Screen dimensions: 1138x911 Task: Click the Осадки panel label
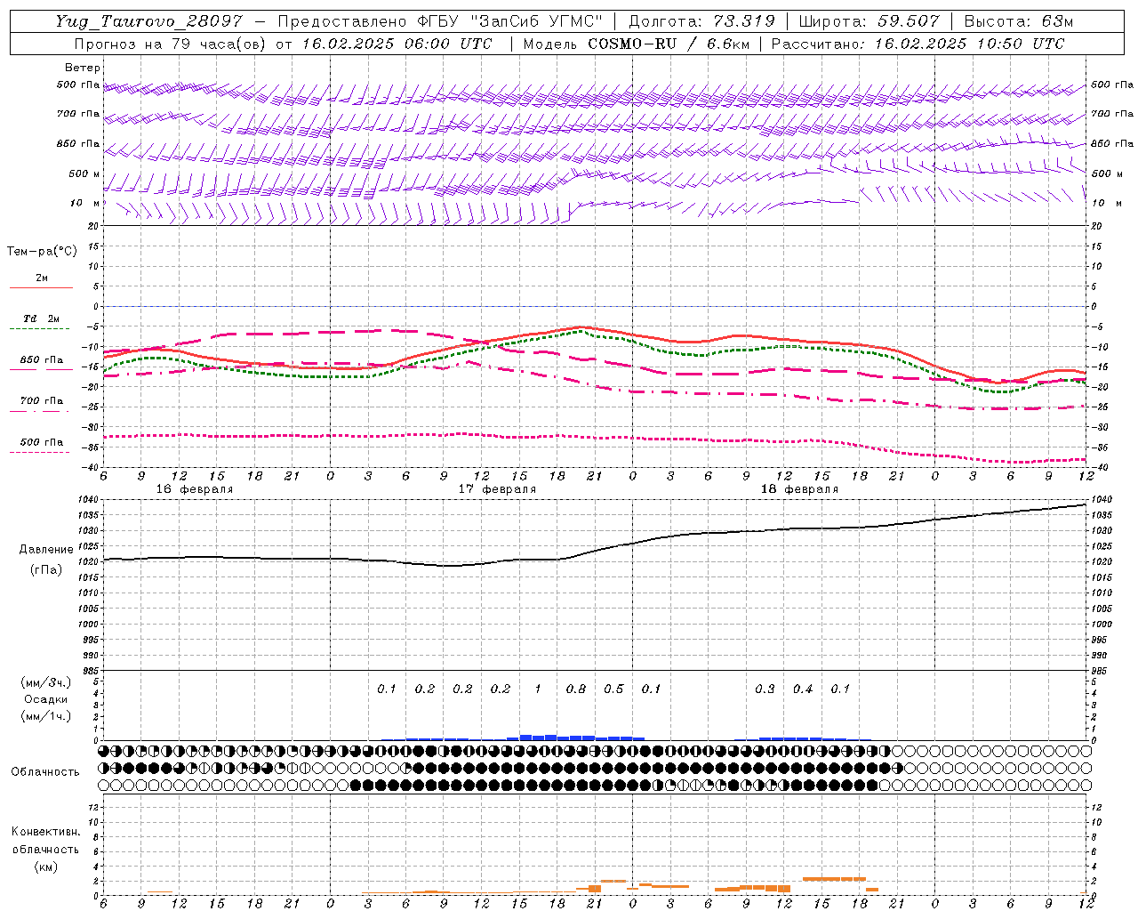click(x=46, y=699)
